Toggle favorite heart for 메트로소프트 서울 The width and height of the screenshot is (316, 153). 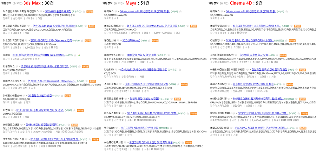(x=126, y=99)
